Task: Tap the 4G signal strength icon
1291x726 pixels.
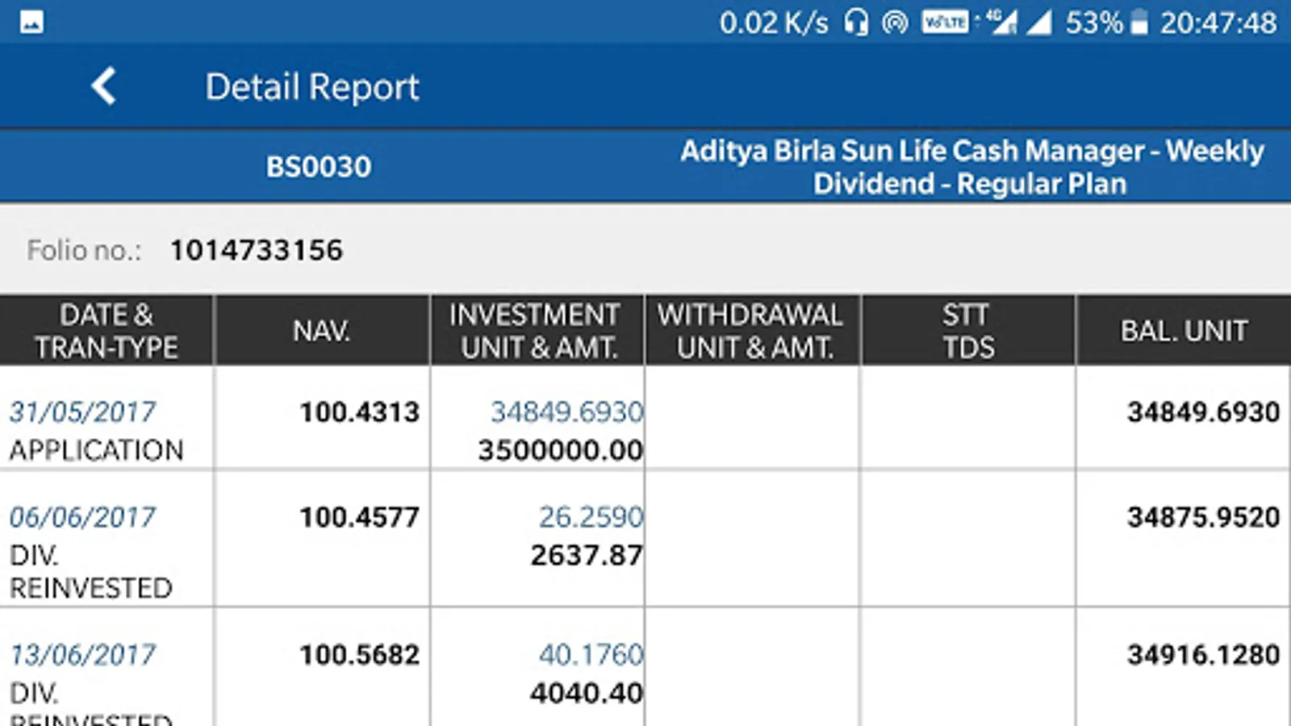Action: [x=1001, y=22]
